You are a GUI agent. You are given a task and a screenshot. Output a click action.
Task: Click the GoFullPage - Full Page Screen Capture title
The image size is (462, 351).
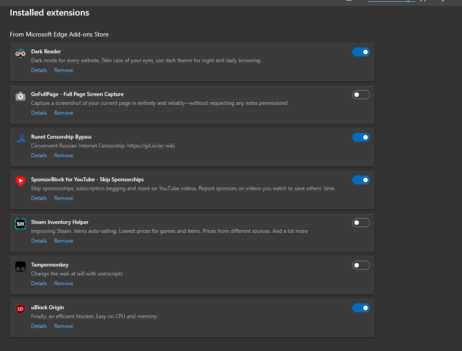click(77, 94)
